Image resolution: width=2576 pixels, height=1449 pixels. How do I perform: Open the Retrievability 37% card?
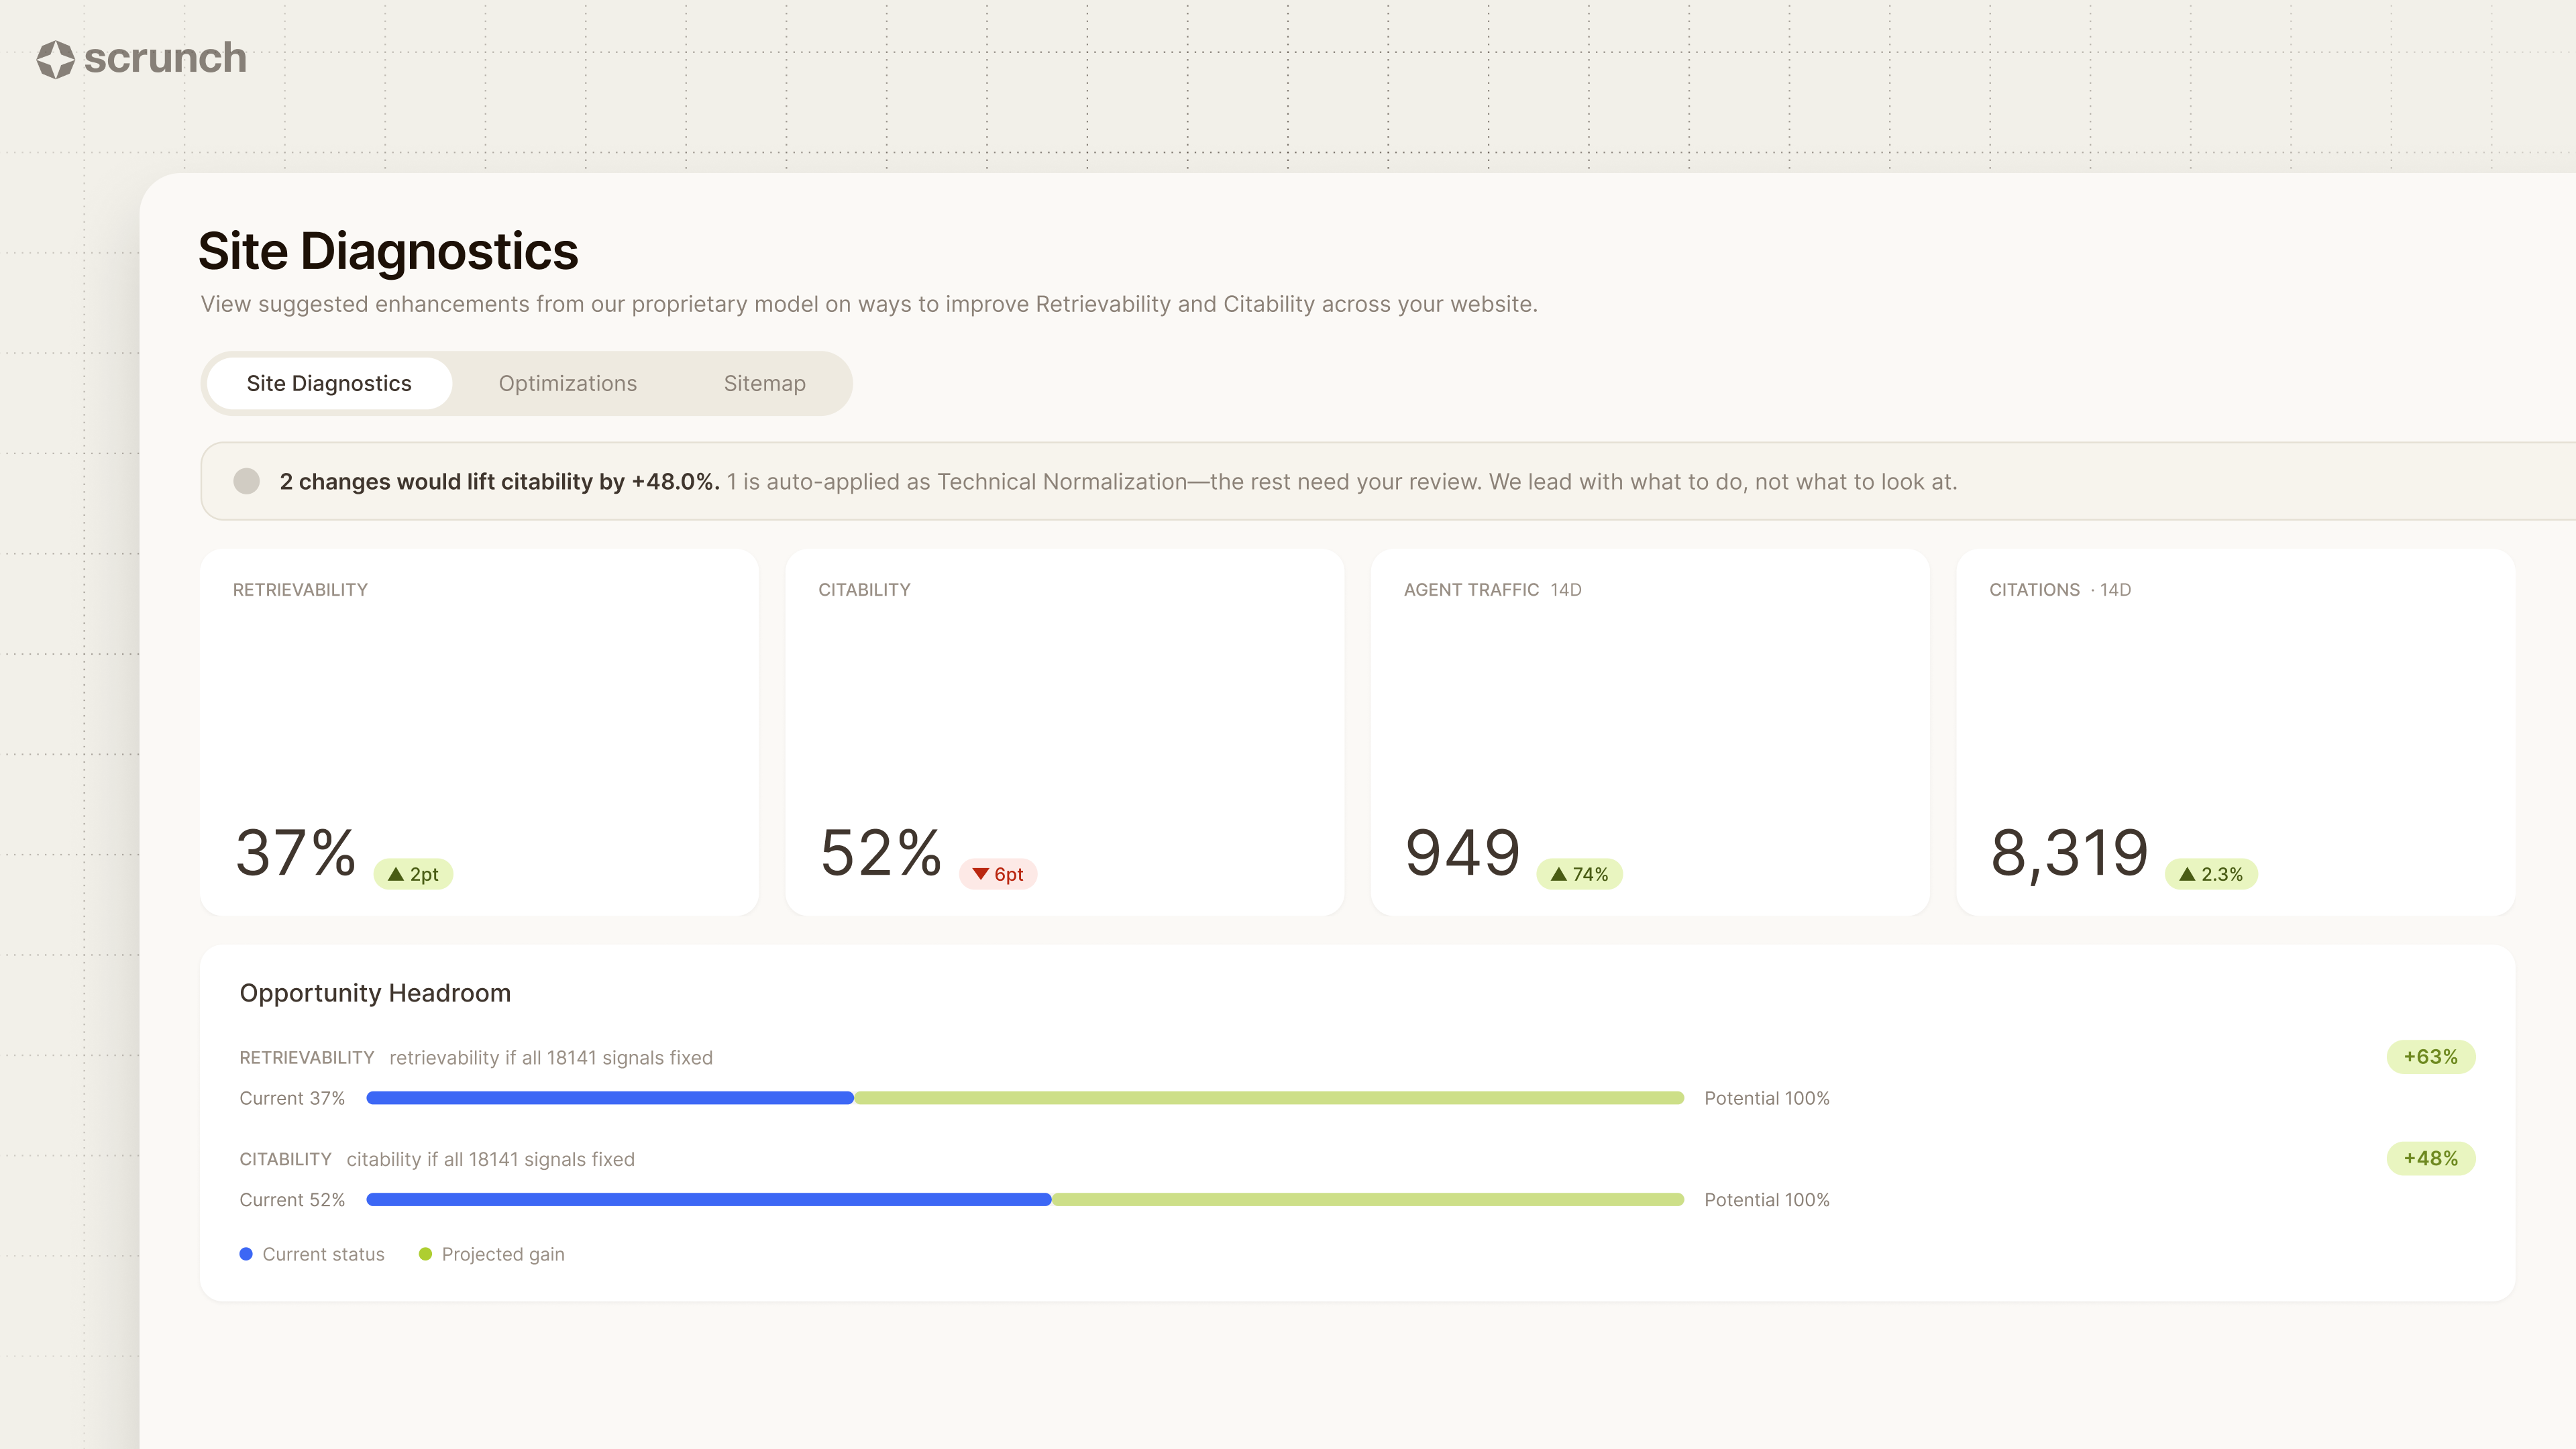click(480, 732)
